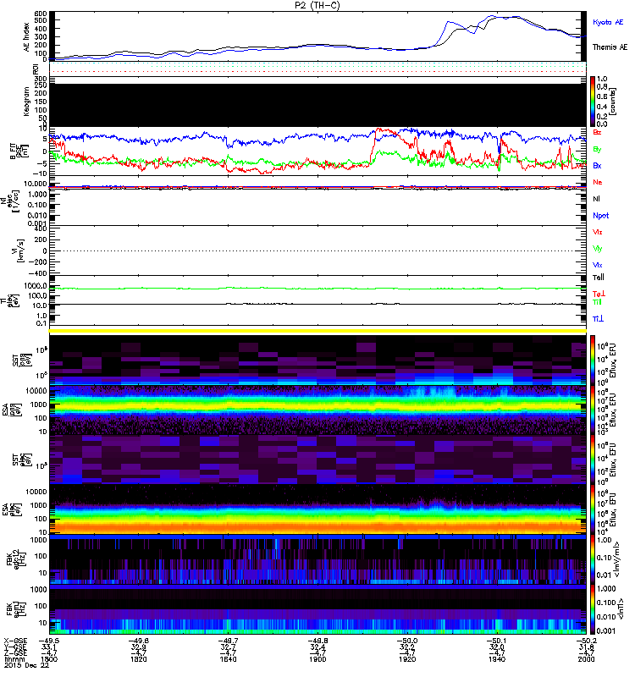Click the green By legend label
The image size is (635, 677).
point(597,149)
